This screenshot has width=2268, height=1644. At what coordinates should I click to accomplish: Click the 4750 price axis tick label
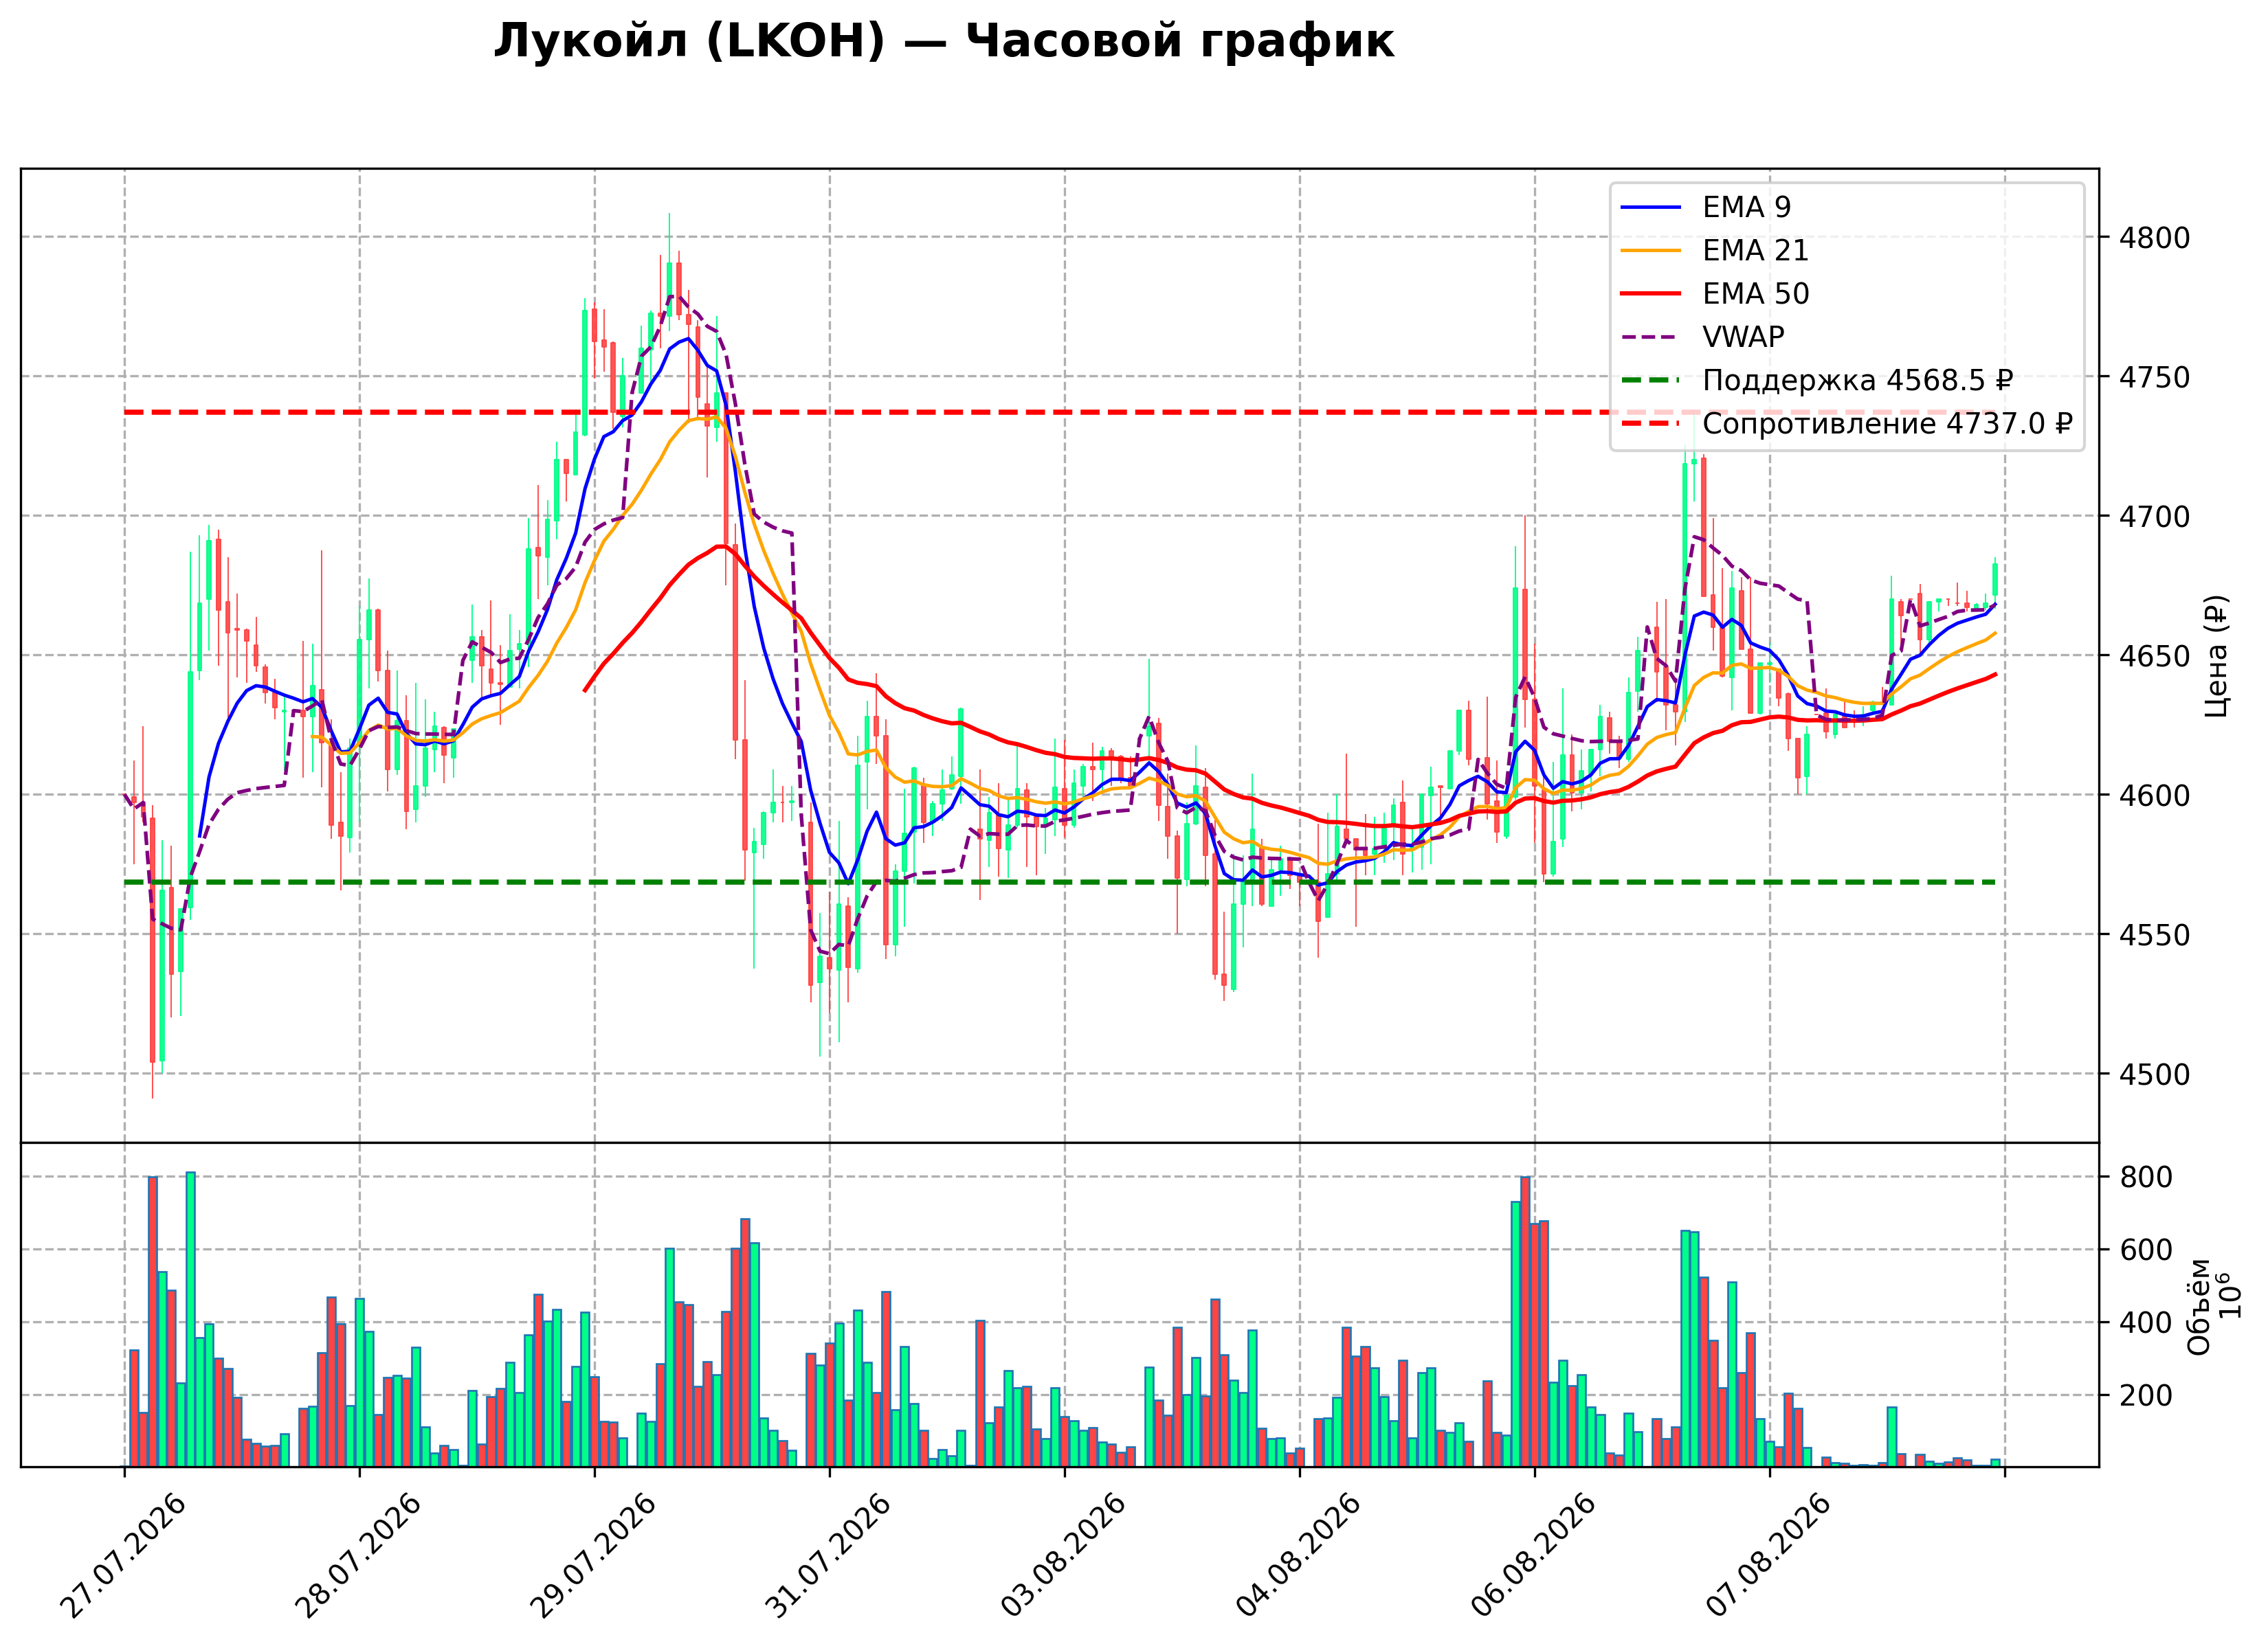[x=2154, y=378]
